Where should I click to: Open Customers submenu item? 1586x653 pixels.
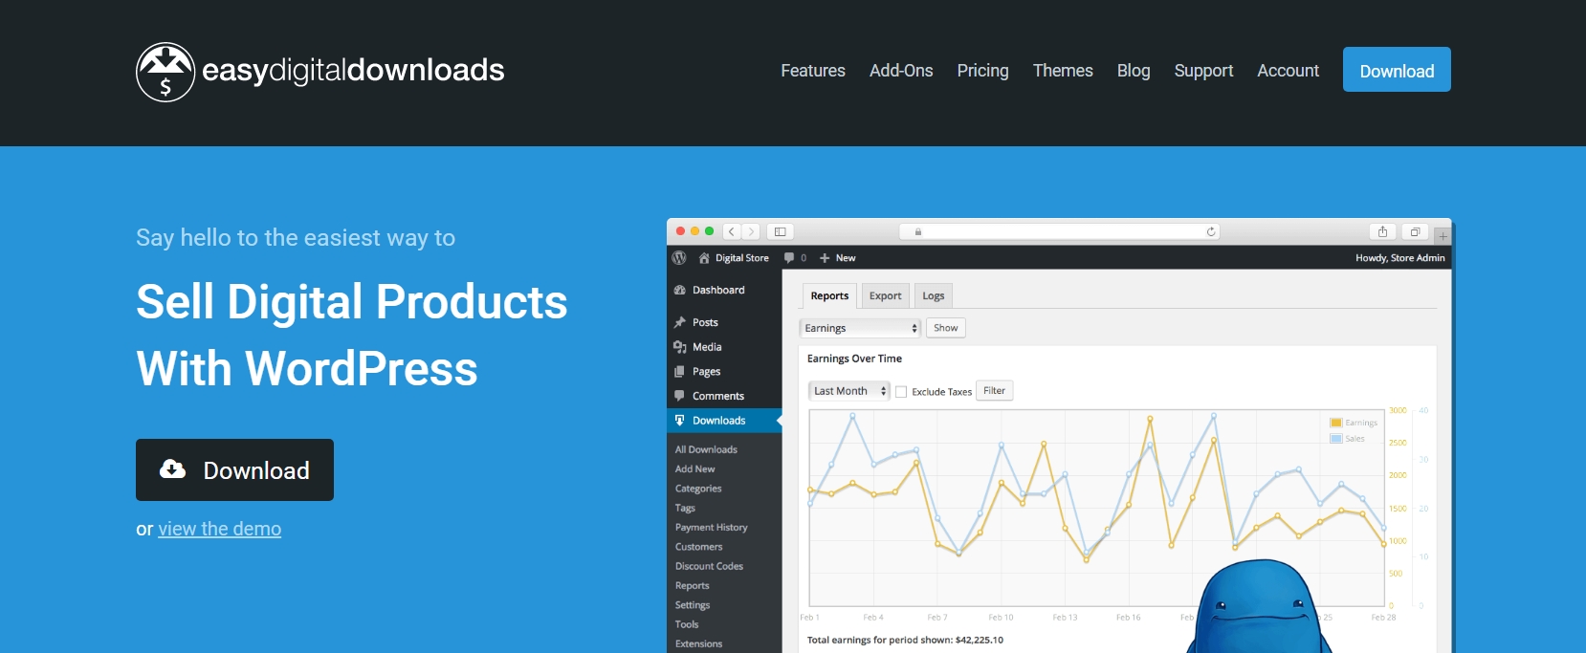click(698, 547)
